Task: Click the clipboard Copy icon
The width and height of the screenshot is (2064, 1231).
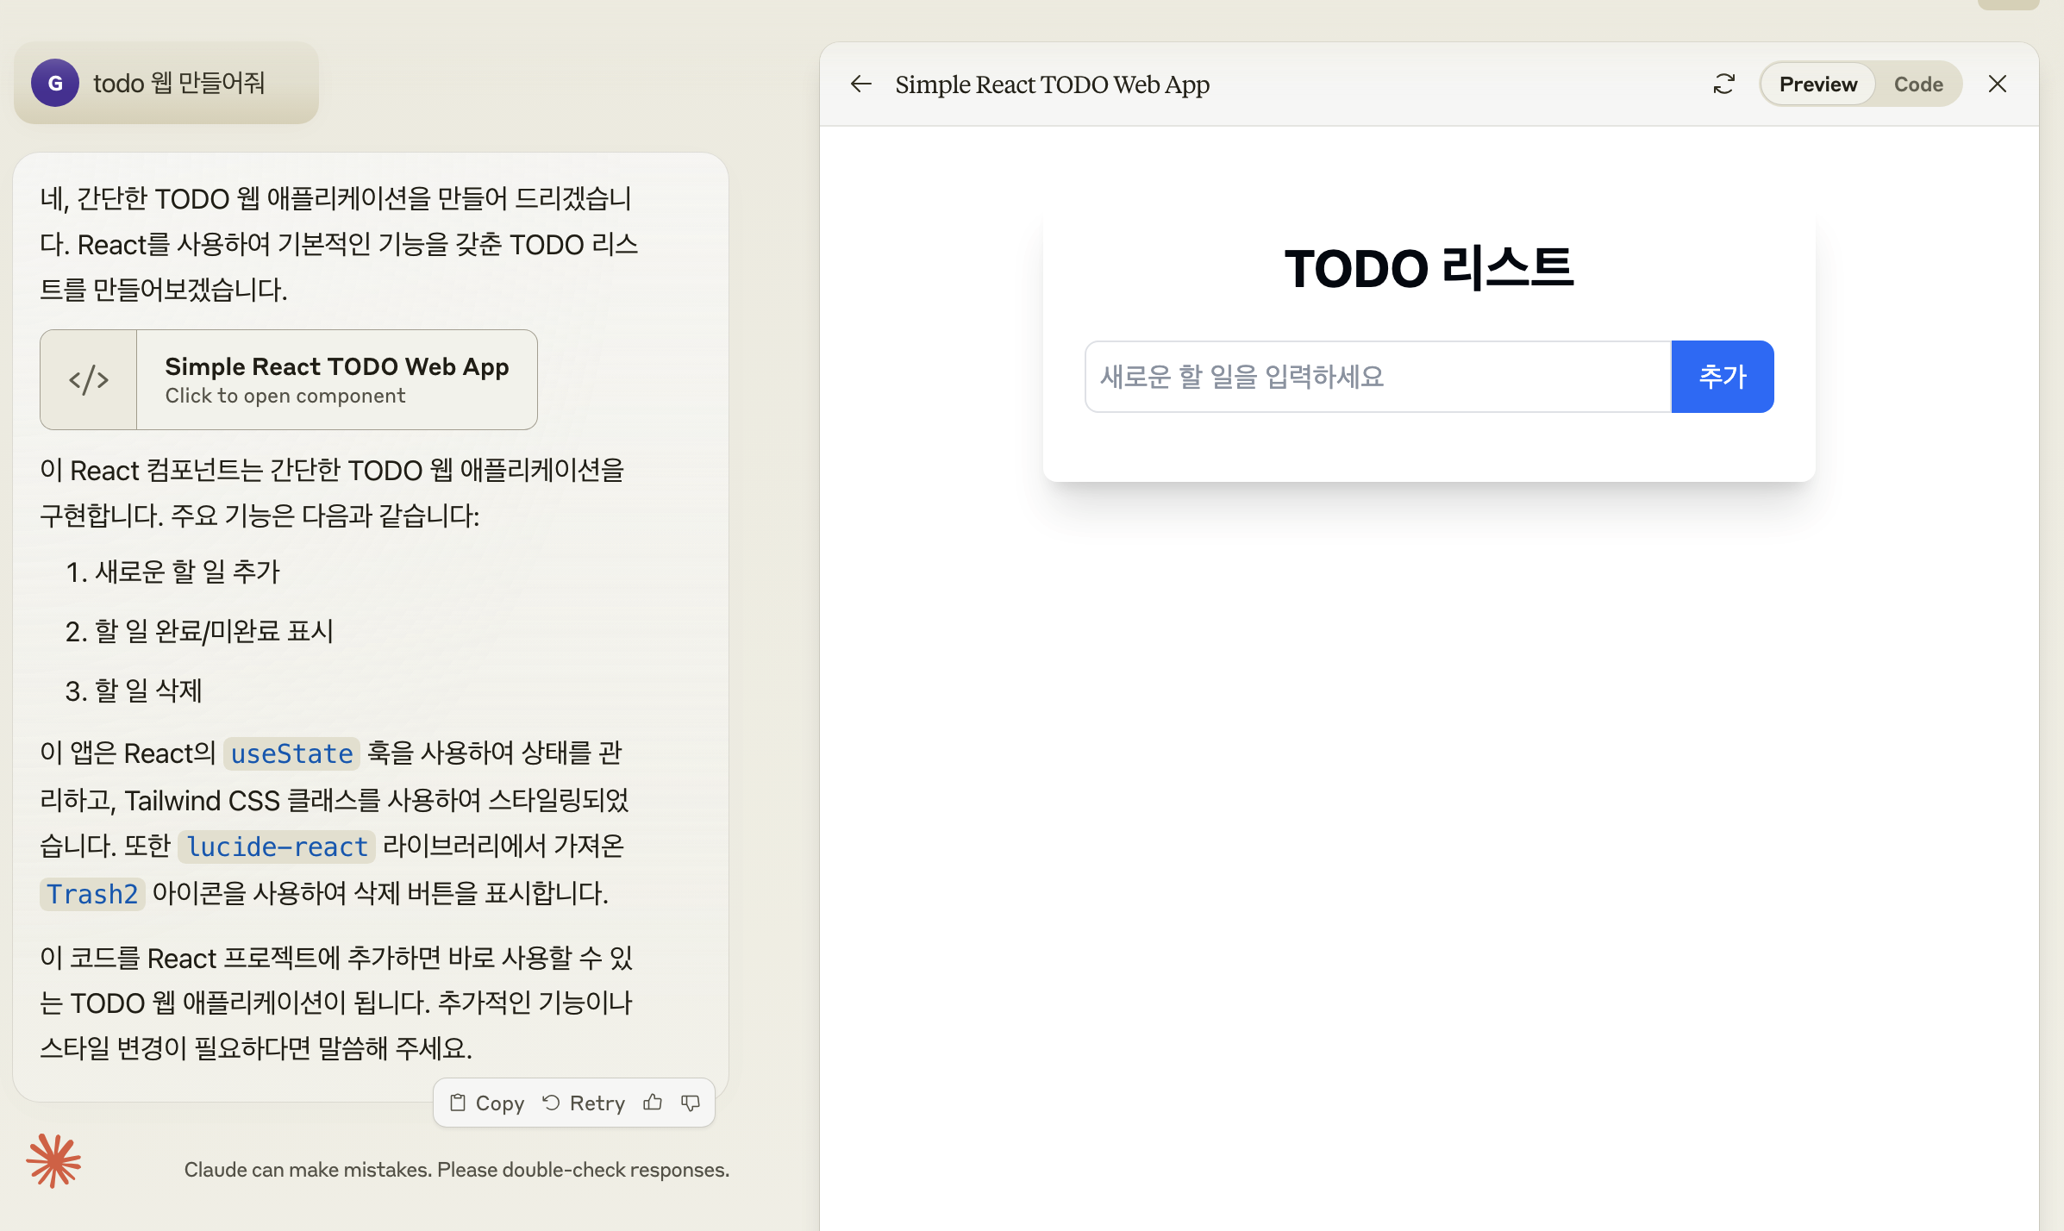Action: point(458,1103)
